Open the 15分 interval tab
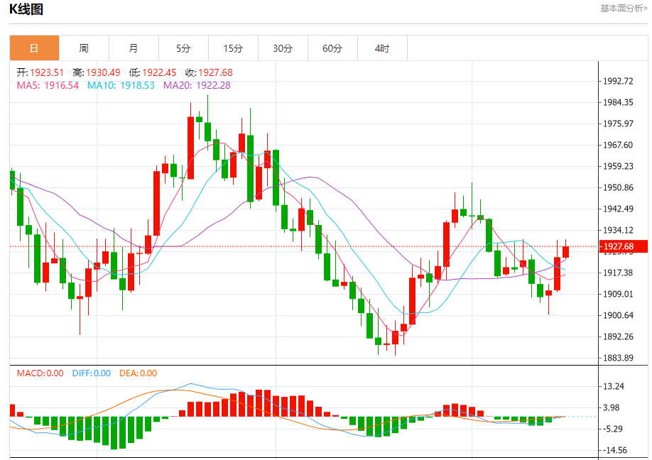This screenshot has height=460, width=652. pyautogui.click(x=233, y=48)
